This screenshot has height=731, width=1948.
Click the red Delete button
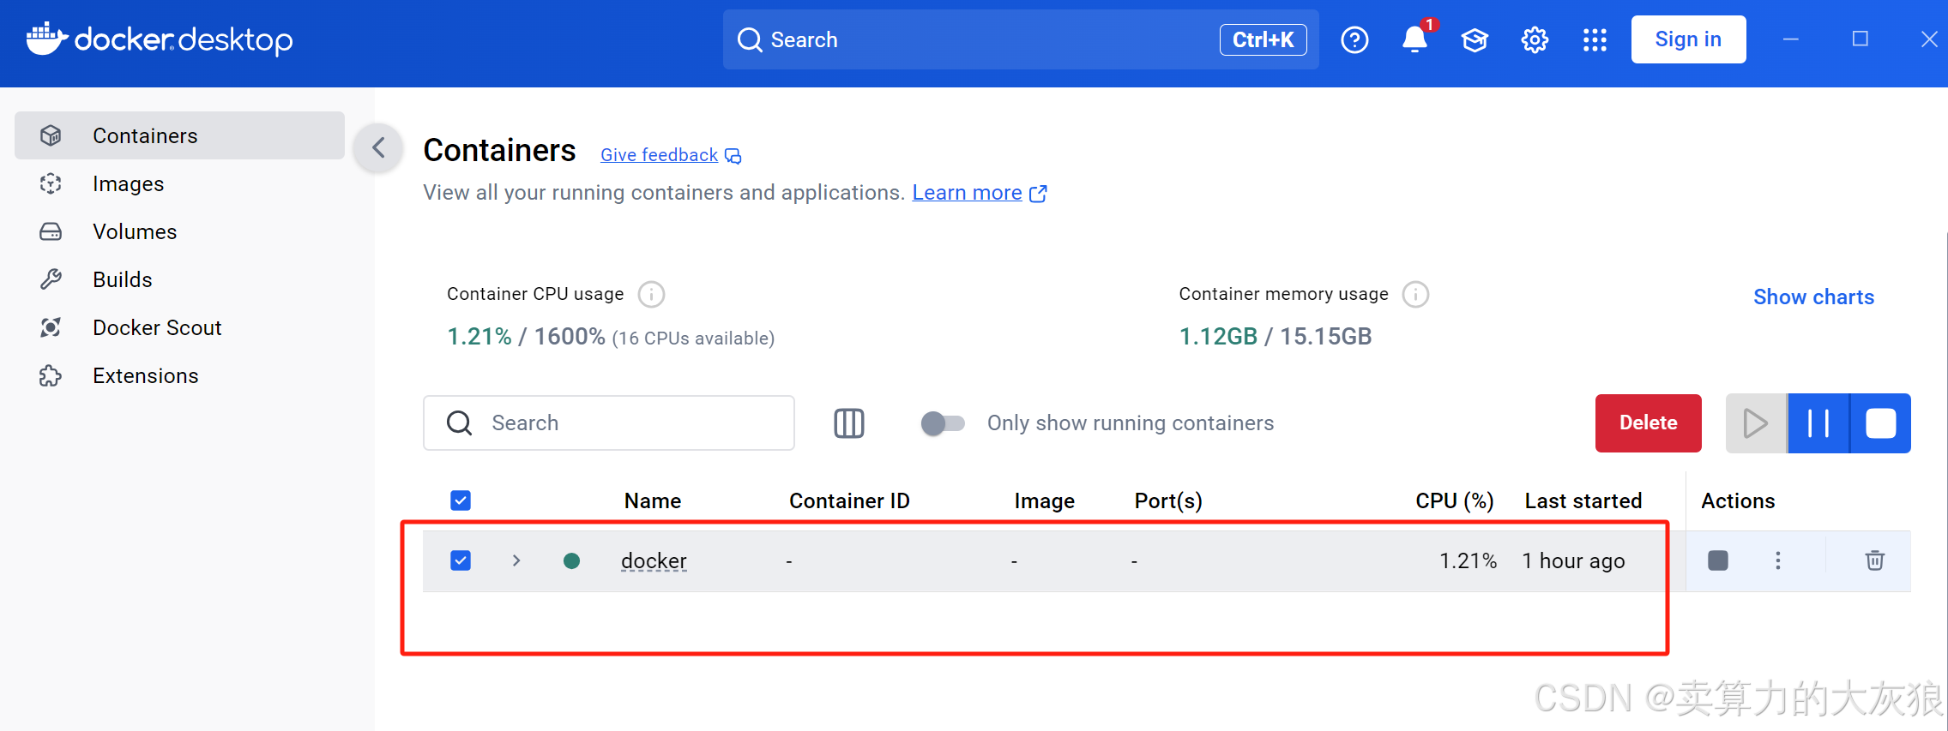[1648, 423]
